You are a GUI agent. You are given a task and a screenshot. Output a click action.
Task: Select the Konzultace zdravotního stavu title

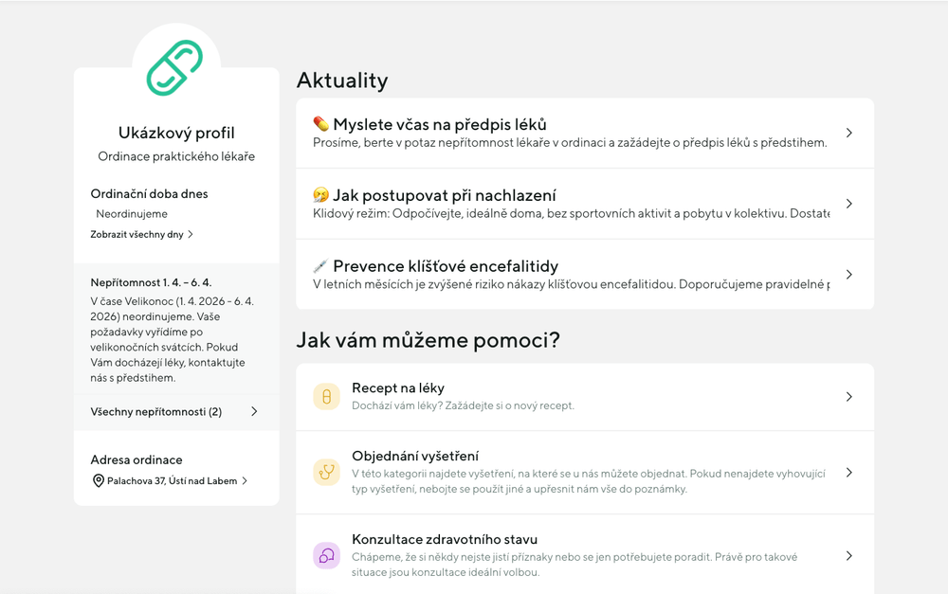point(445,540)
